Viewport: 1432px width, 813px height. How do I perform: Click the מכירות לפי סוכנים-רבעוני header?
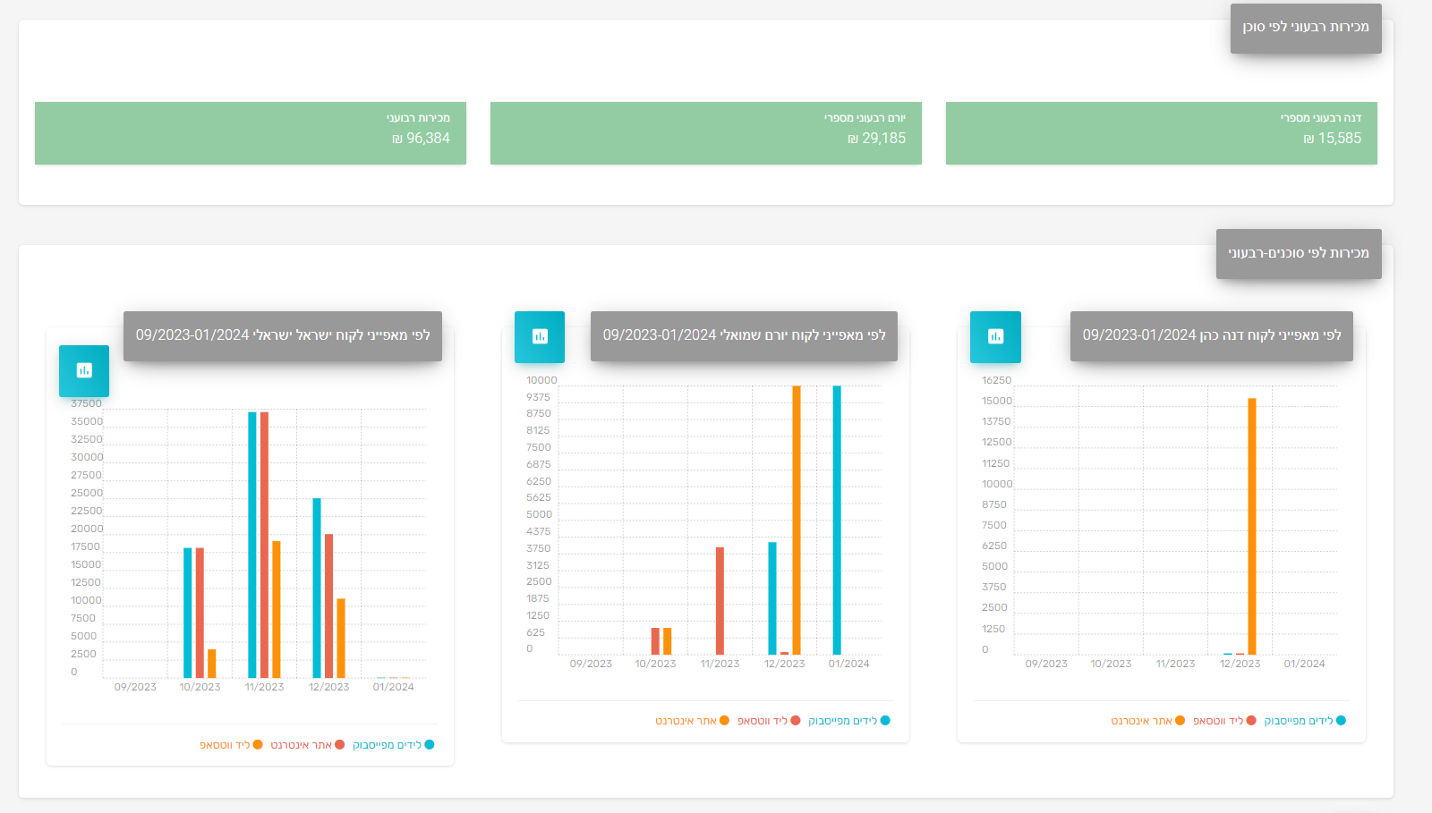tap(1299, 253)
